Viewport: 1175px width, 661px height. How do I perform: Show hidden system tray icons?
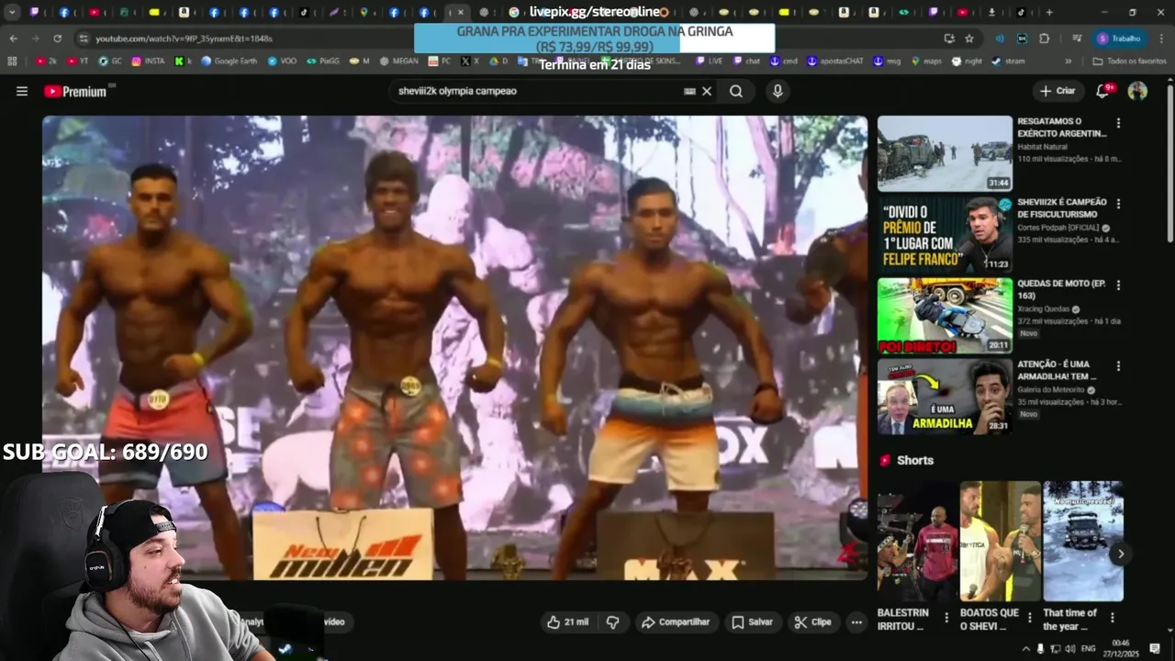[1026, 648]
